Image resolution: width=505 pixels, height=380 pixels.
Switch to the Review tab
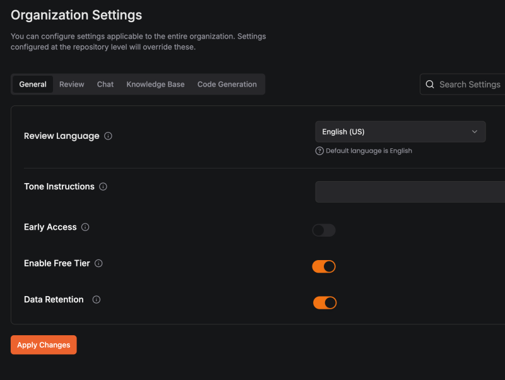coord(71,85)
